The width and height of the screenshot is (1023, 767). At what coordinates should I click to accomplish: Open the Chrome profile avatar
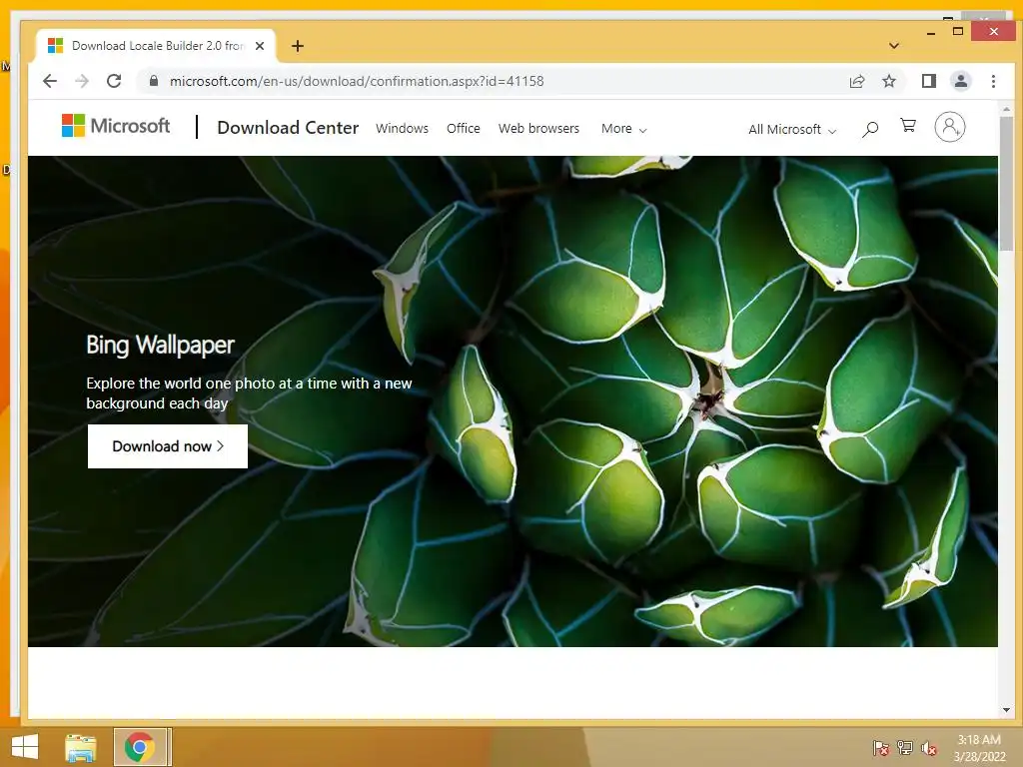coord(961,81)
